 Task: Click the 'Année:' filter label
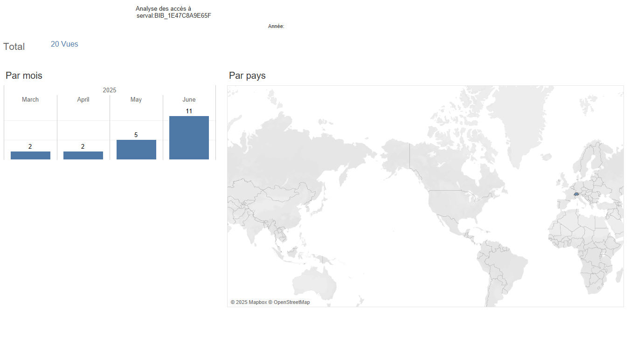276,27
